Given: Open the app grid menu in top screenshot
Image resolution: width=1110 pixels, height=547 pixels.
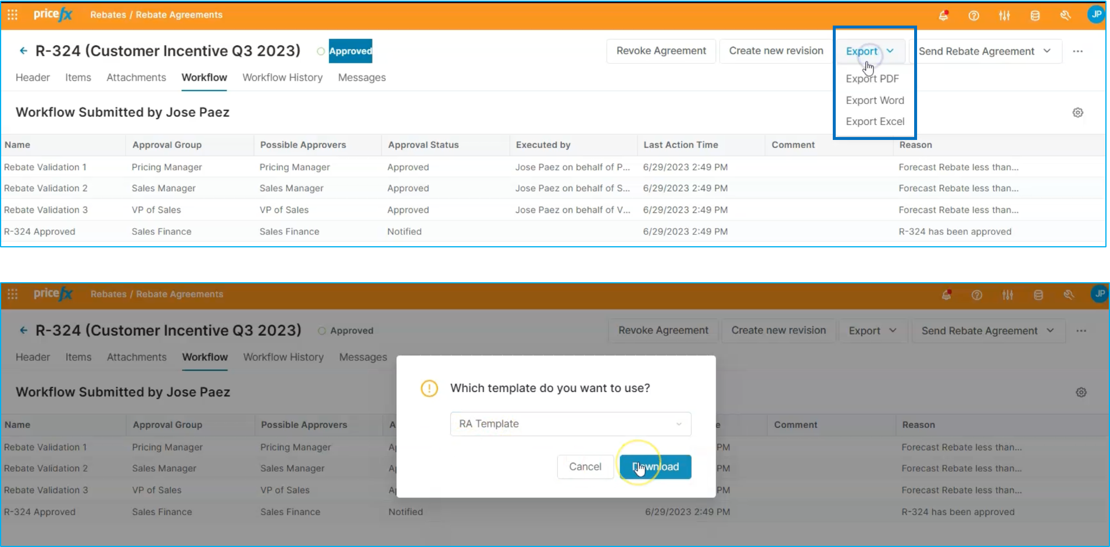Looking at the screenshot, I should (x=12, y=15).
